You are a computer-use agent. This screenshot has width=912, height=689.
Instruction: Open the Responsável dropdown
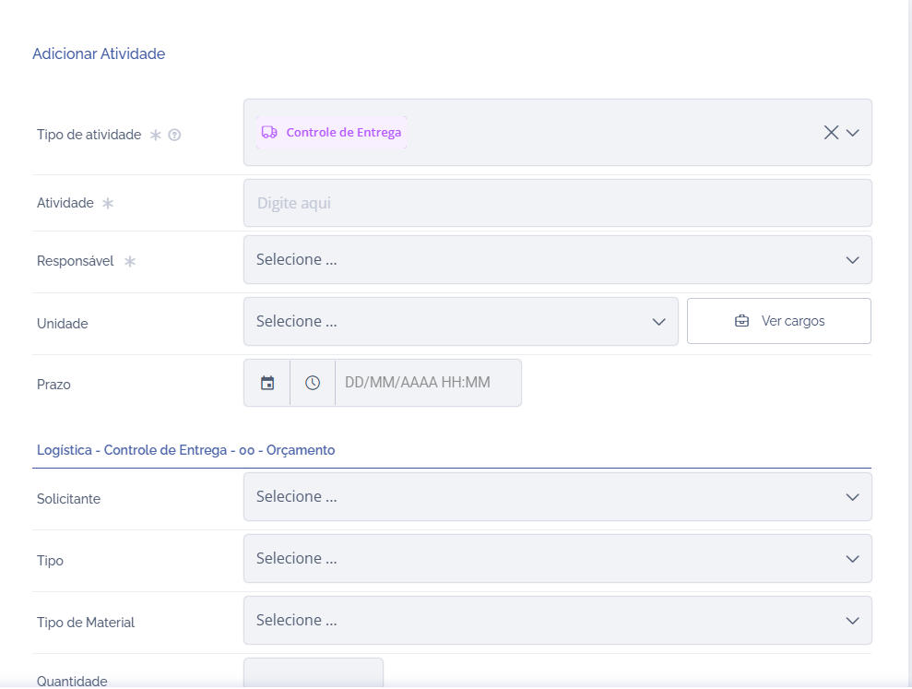tap(557, 260)
